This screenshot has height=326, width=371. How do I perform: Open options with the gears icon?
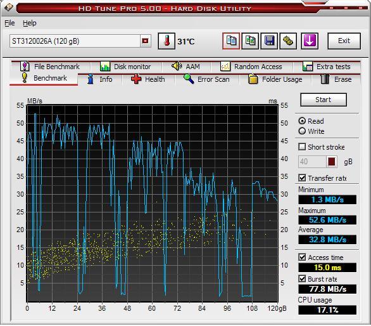click(288, 41)
